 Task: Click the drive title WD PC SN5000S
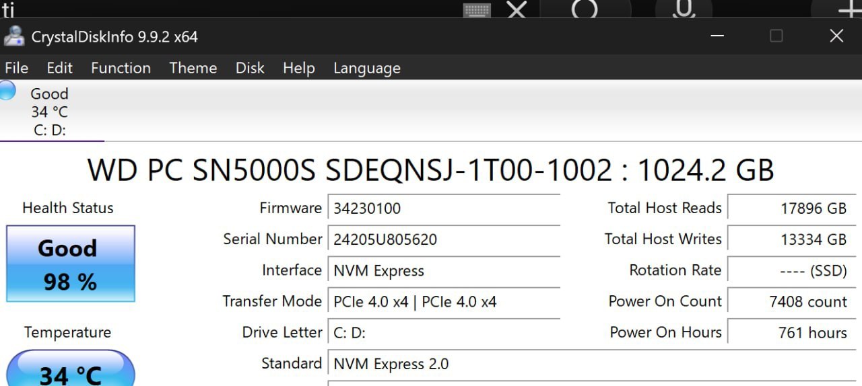430,170
